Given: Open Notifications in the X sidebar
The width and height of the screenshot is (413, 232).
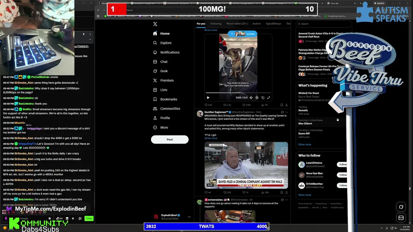Looking at the screenshot, I should click(166, 52).
